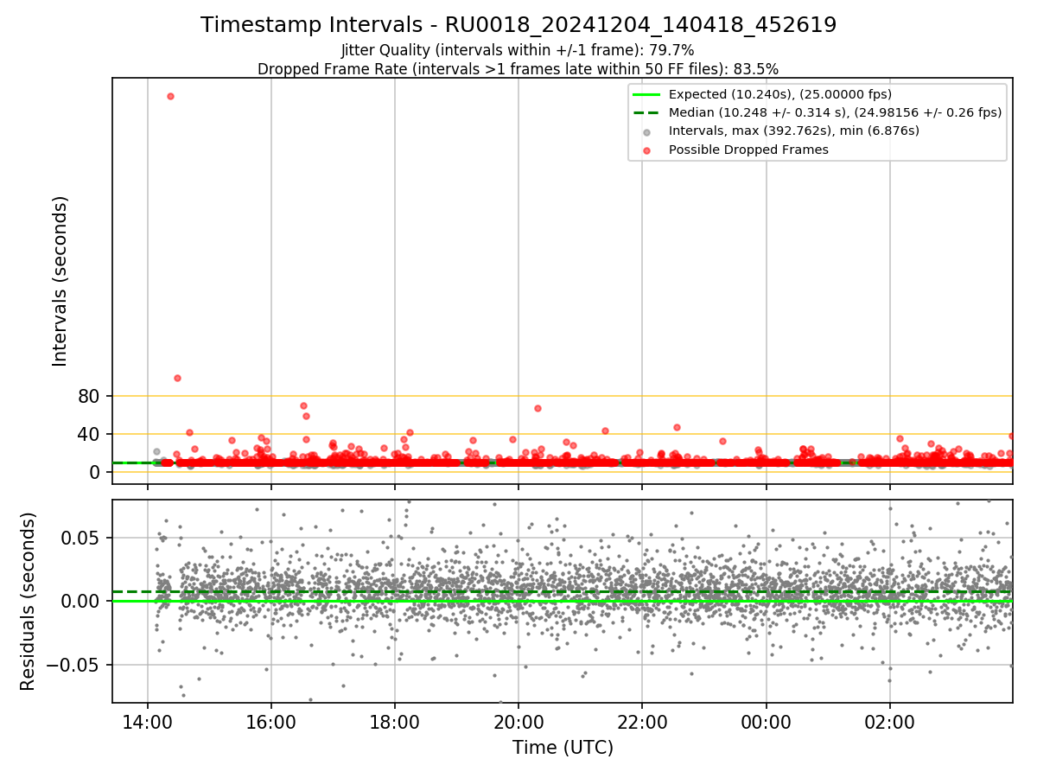Click the 'Intervals (seconds)' y-axis label
1037x778 pixels.
60,281
